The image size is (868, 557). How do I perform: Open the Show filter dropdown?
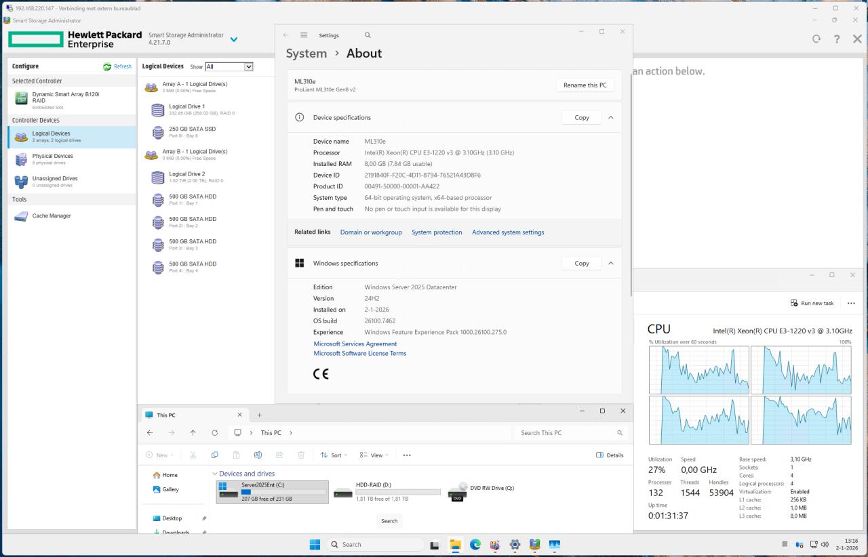229,66
